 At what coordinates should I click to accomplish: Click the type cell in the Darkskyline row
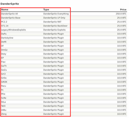coord(53,38)
